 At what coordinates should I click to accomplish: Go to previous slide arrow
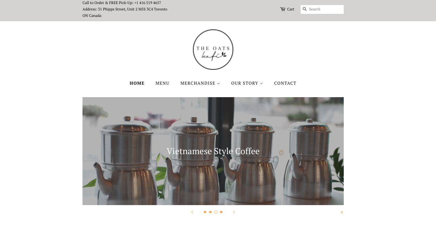192,212
